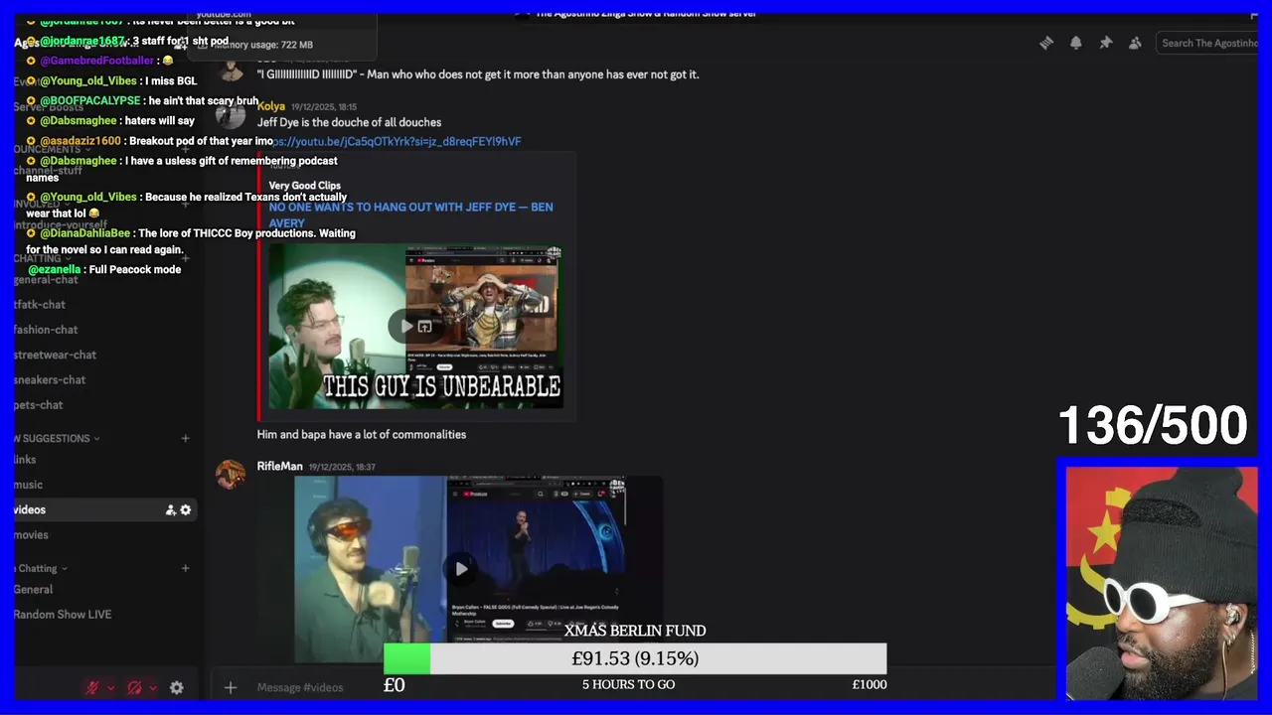Open edit channel gear on videos channel
Viewport: 1272px width, 715px height.
185,509
